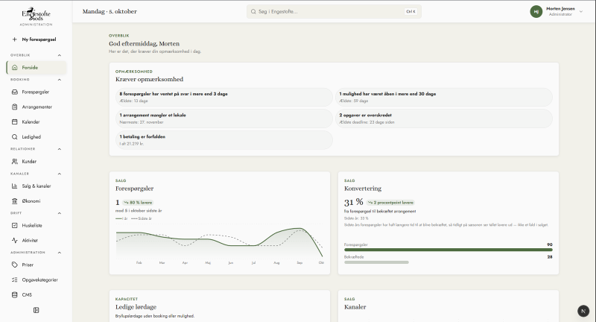Collapse the sidebar with panel icon

click(x=36, y=310)
